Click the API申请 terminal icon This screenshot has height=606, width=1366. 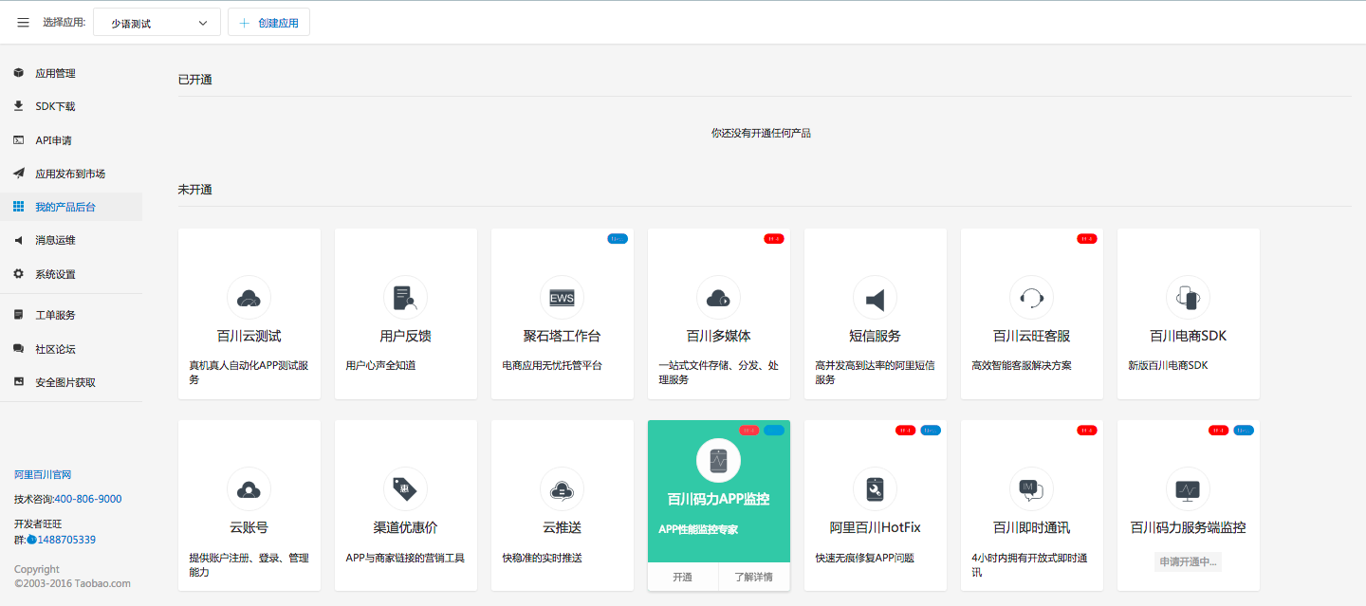(18, 140)
